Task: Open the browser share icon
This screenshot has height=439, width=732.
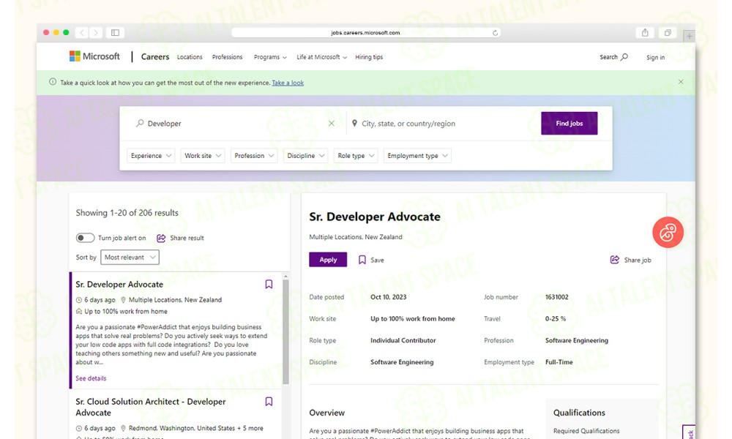Action: click(645, 33)
